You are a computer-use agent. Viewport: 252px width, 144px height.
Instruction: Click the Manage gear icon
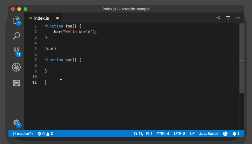click(16, 122)
